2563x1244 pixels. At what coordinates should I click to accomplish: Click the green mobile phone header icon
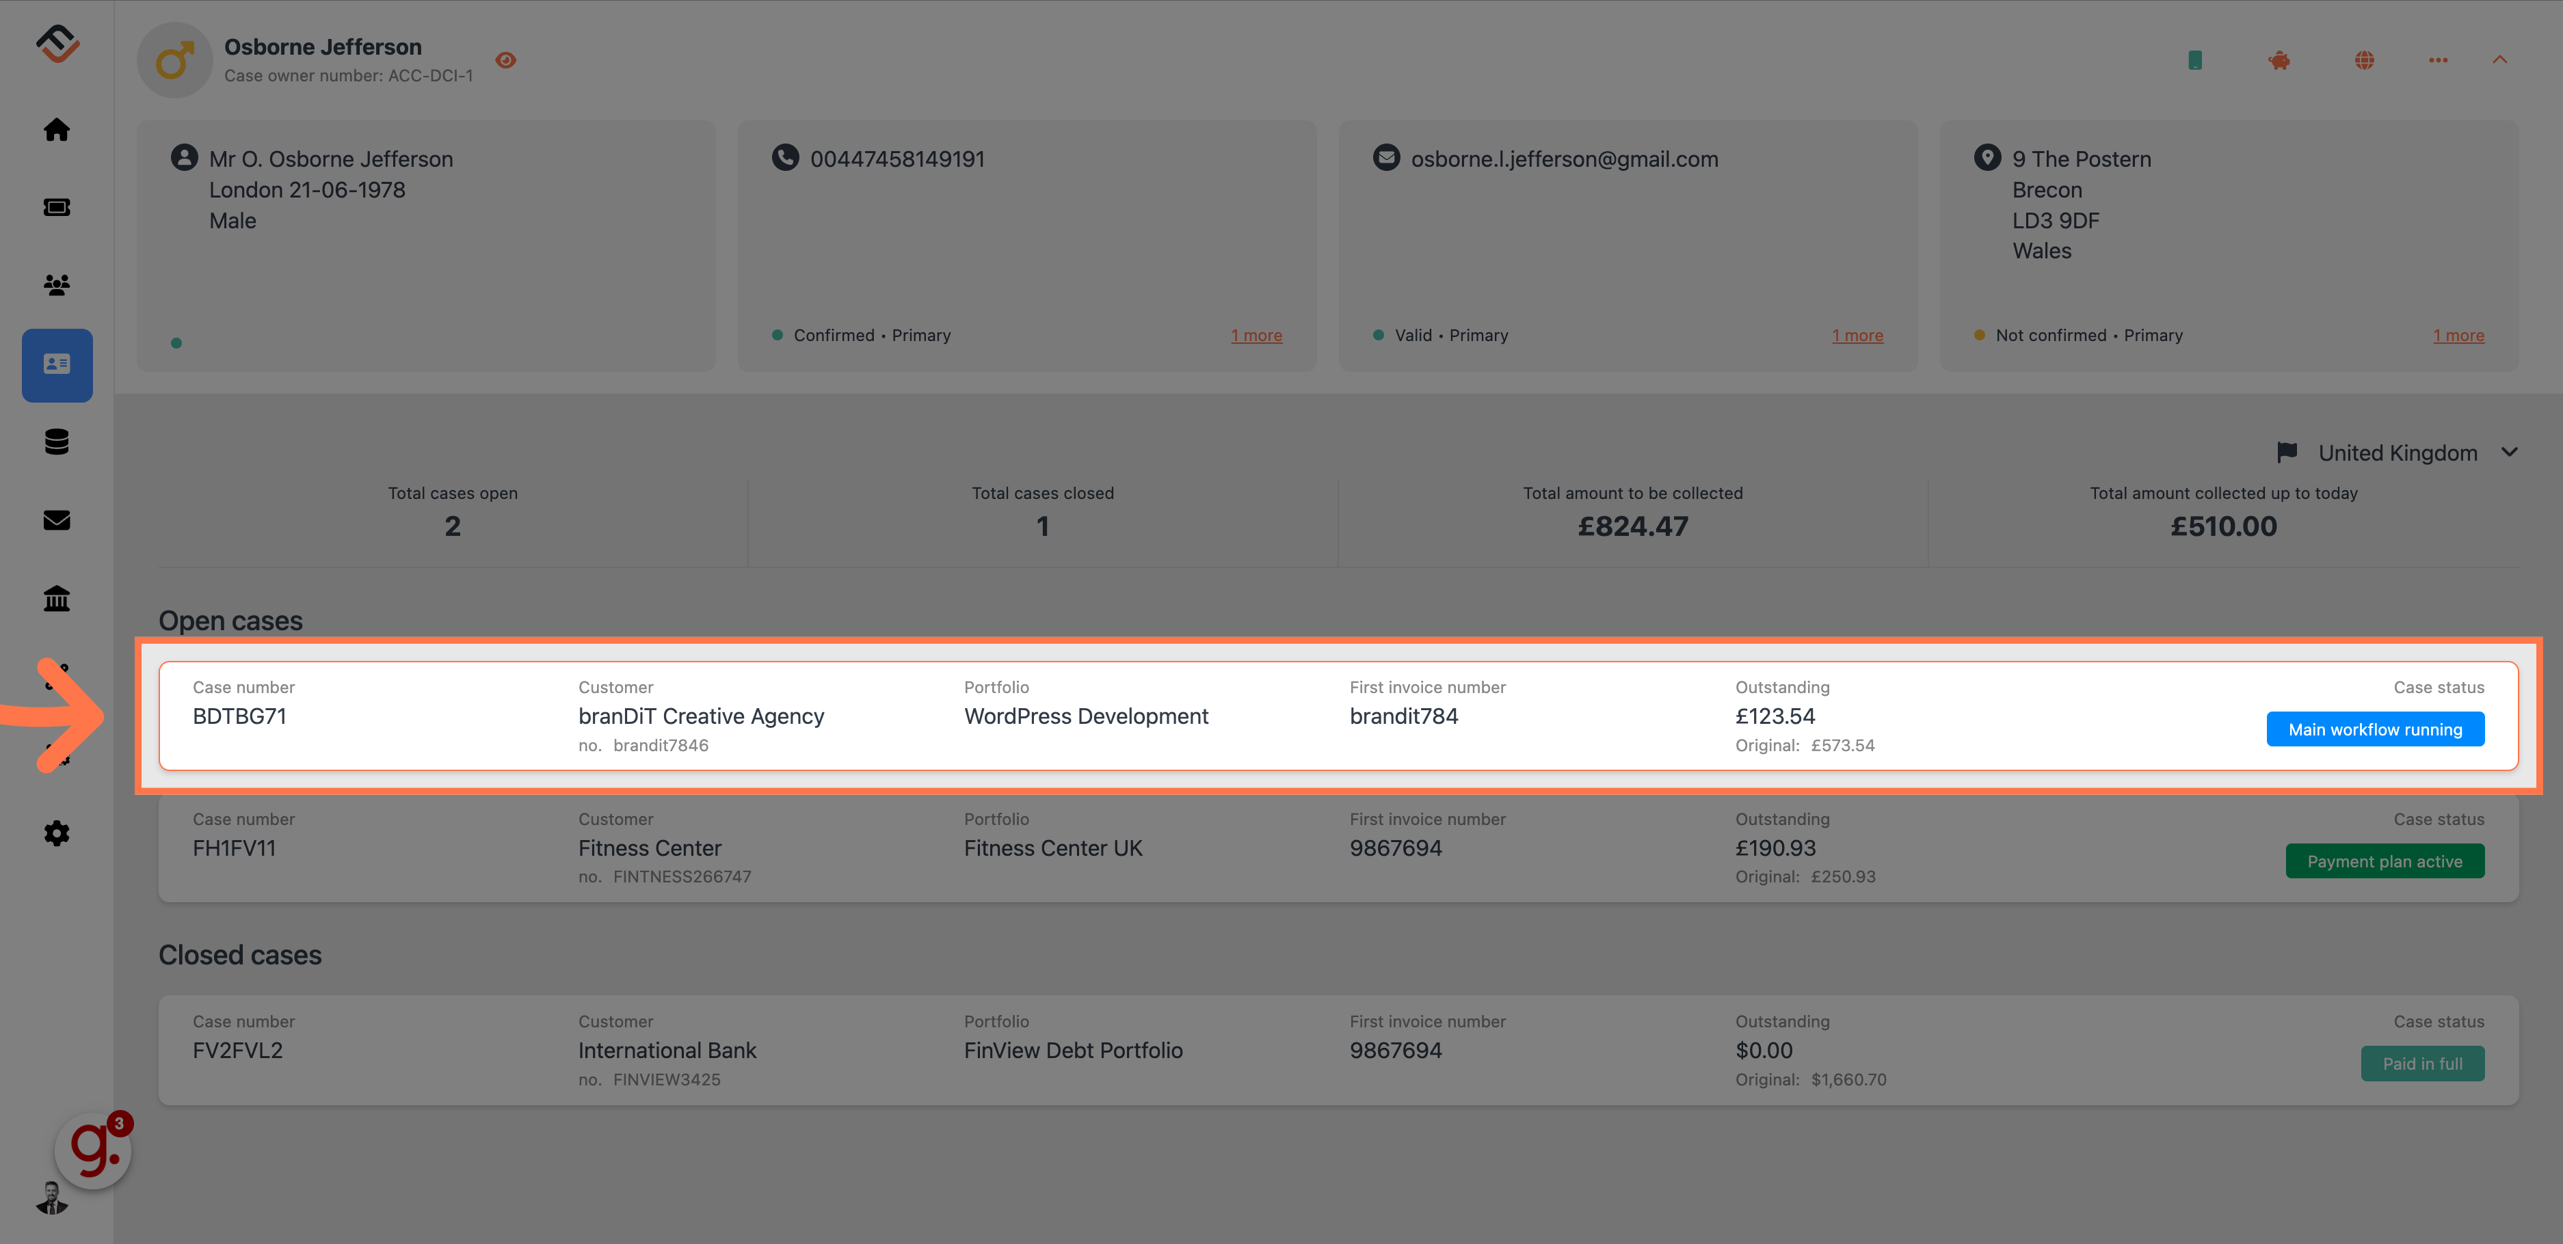(x=2195, y=61)
